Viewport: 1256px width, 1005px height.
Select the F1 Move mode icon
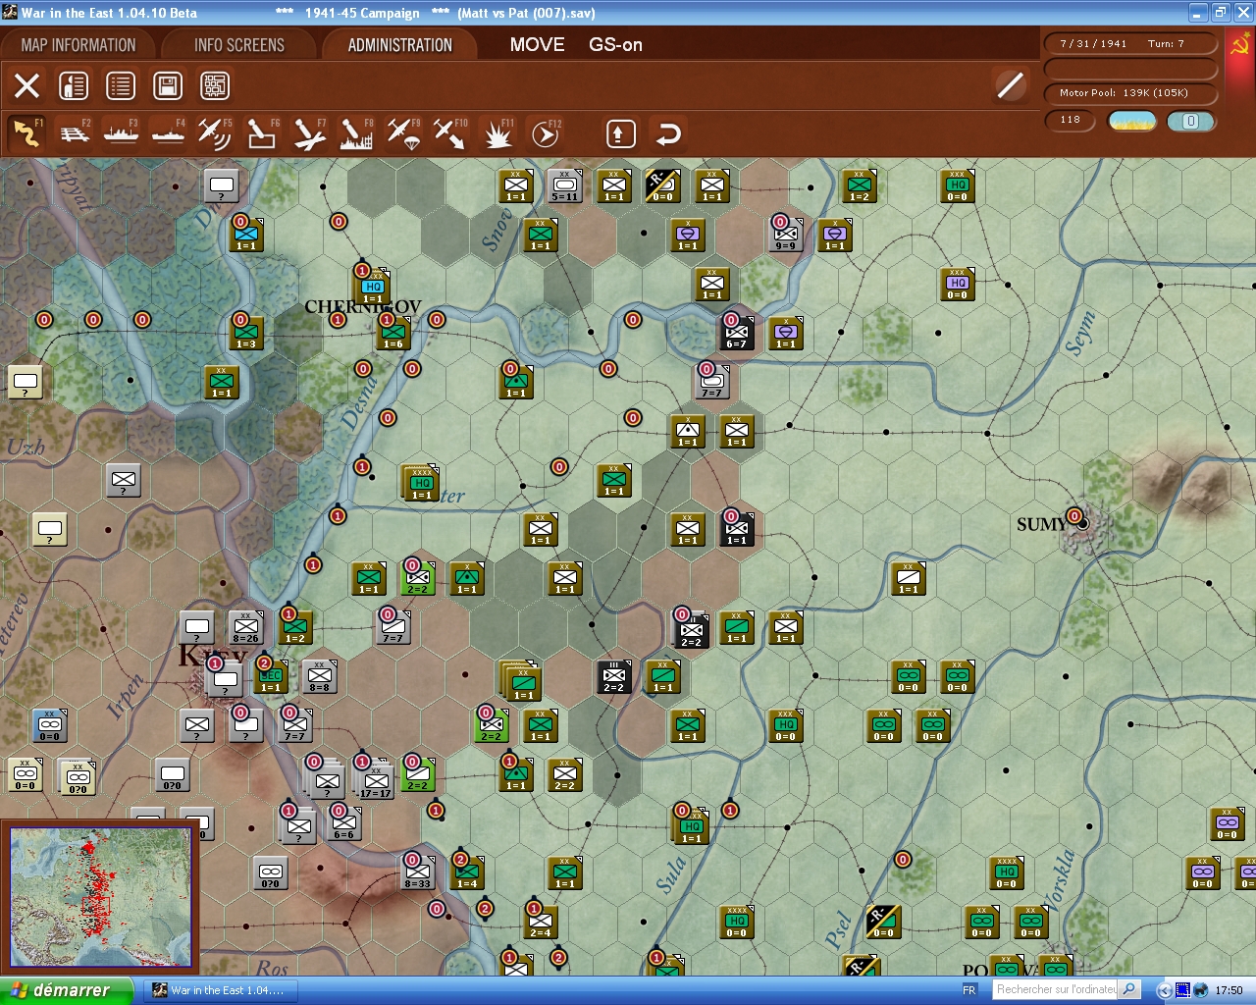[26, 133]
